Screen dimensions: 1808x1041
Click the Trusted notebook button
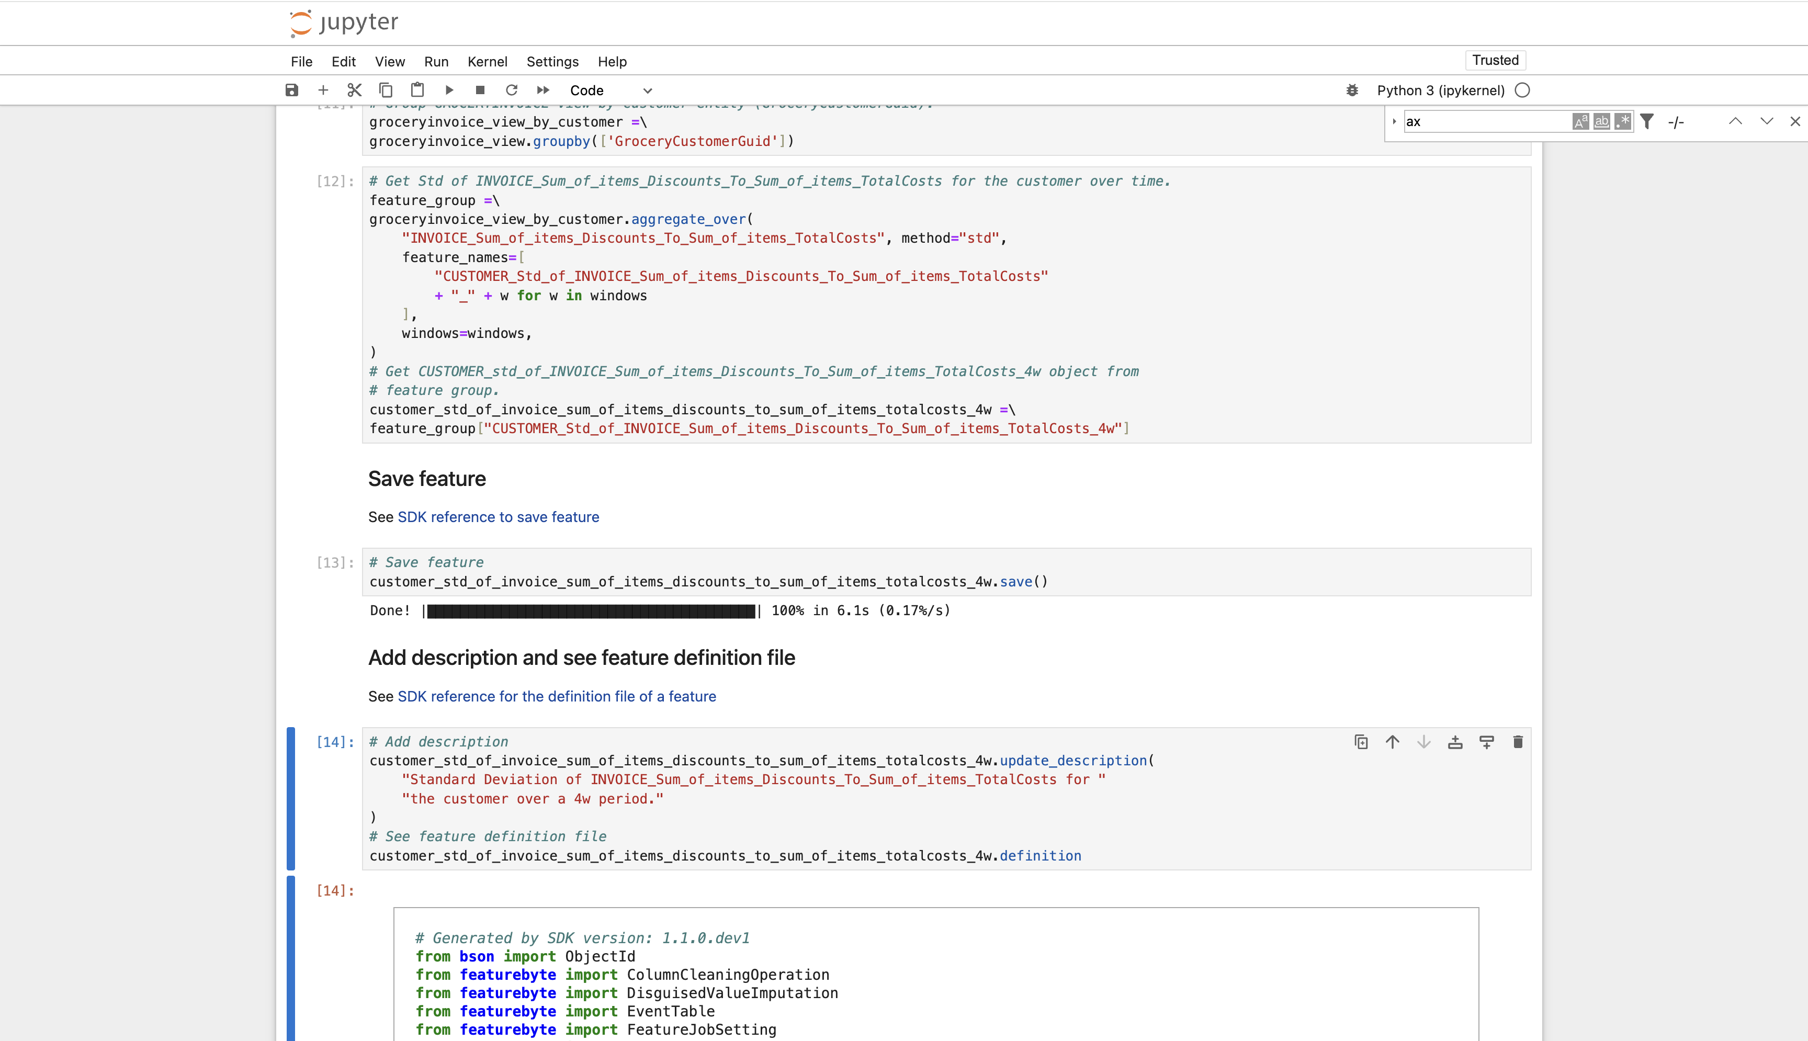pyautogui.click(x=1496, y=60)
